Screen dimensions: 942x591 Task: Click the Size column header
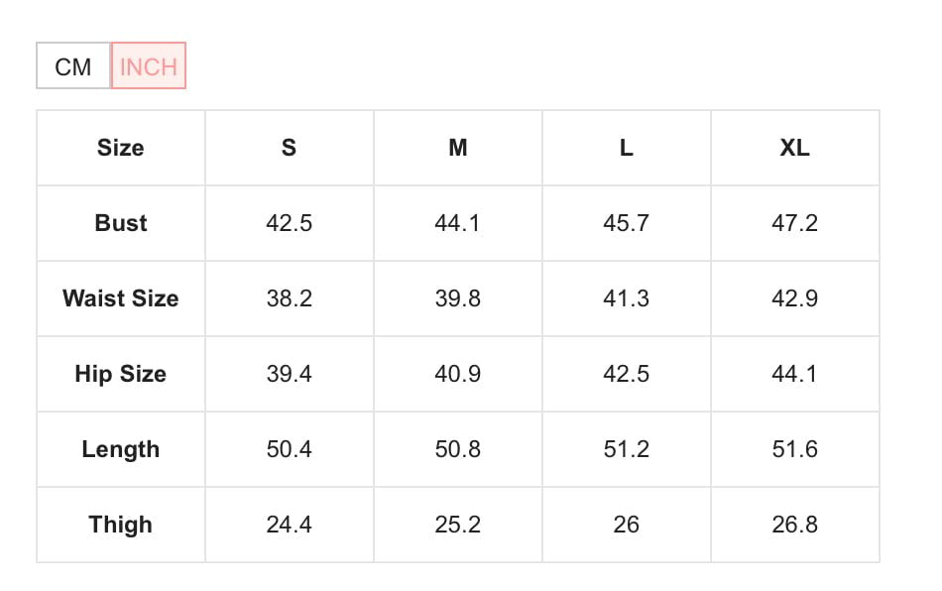tap(121, 148)
